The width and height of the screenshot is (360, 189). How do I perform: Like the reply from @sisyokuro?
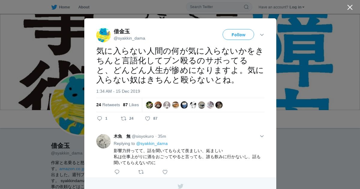point(165,172)
